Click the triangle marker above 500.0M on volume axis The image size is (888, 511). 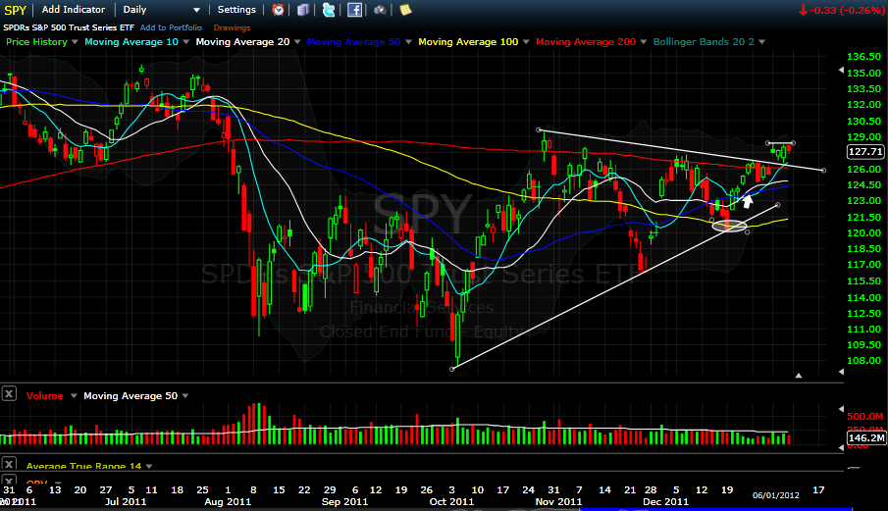(x=841, y=409)
